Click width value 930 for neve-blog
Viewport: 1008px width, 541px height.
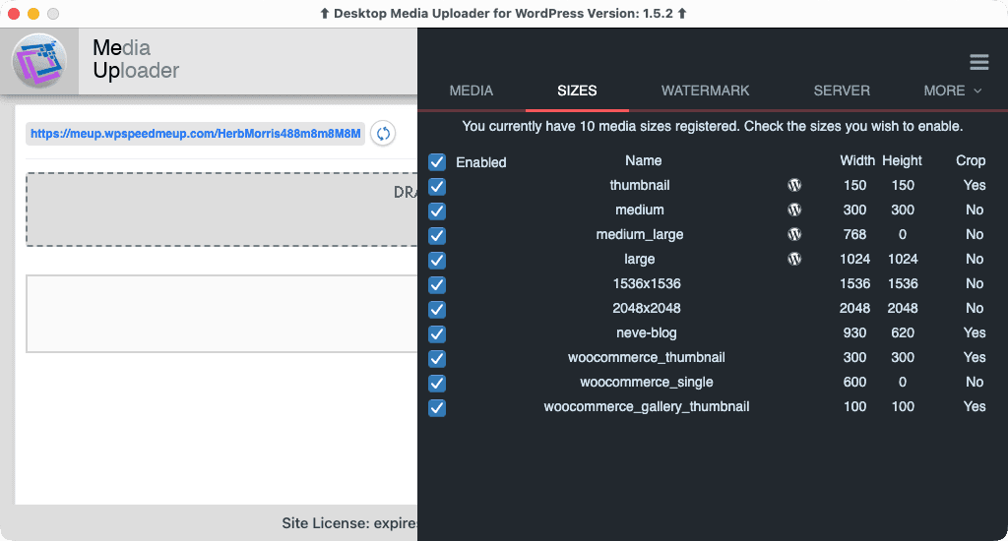pos(855,332)
